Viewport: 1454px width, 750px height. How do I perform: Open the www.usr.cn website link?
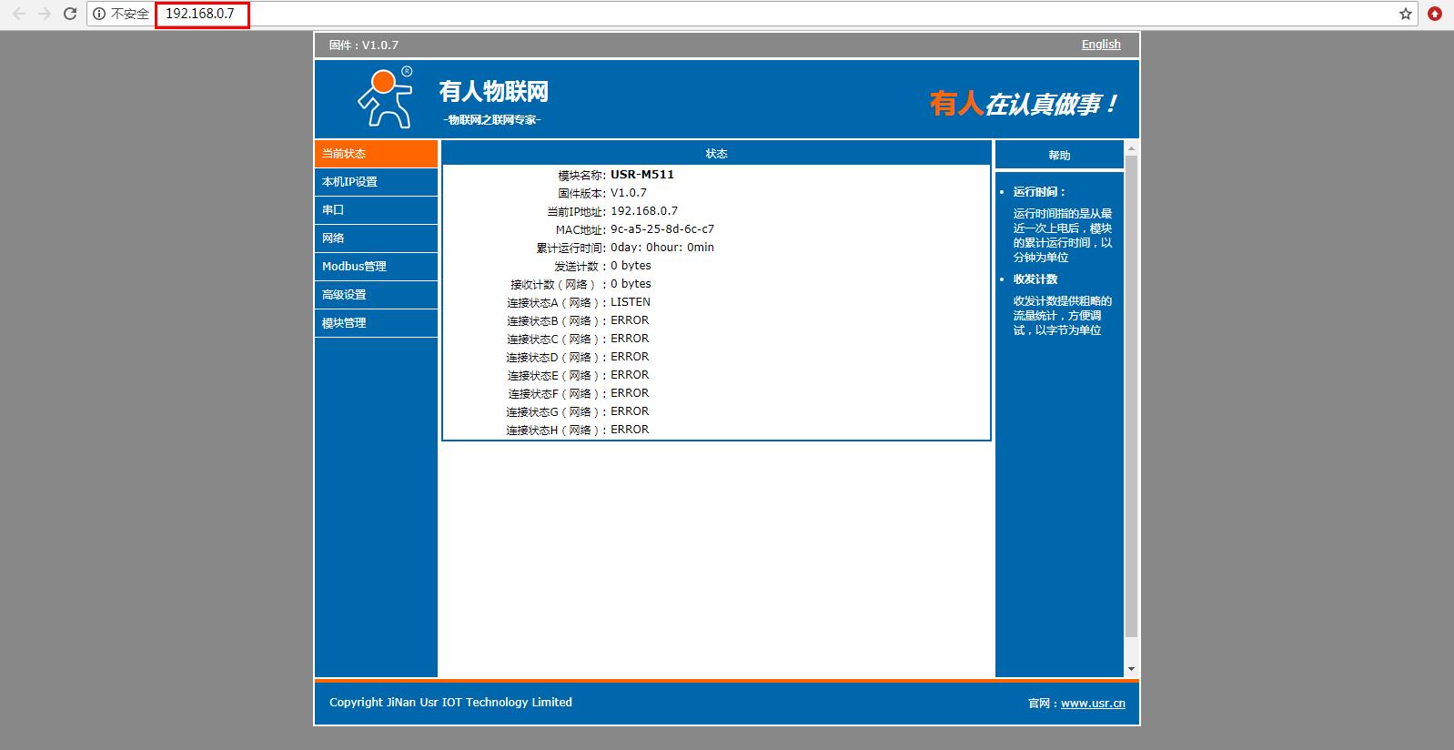coord(1092,703)
